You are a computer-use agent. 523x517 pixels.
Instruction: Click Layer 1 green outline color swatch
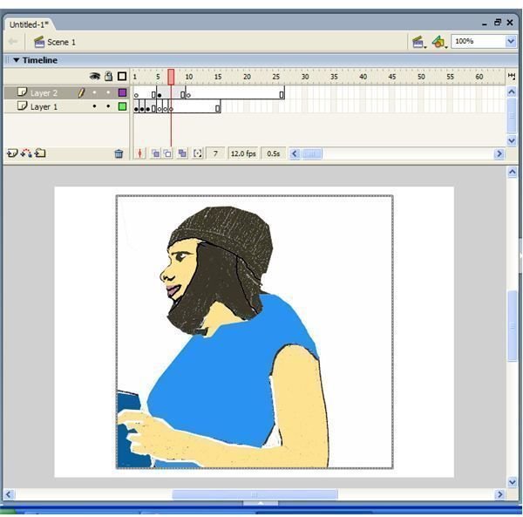tap(122, 106)
